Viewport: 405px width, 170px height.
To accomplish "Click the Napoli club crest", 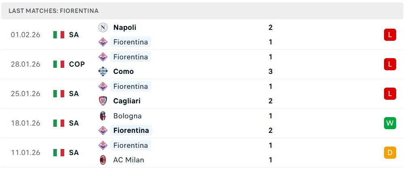I will [x=103, y=27].
